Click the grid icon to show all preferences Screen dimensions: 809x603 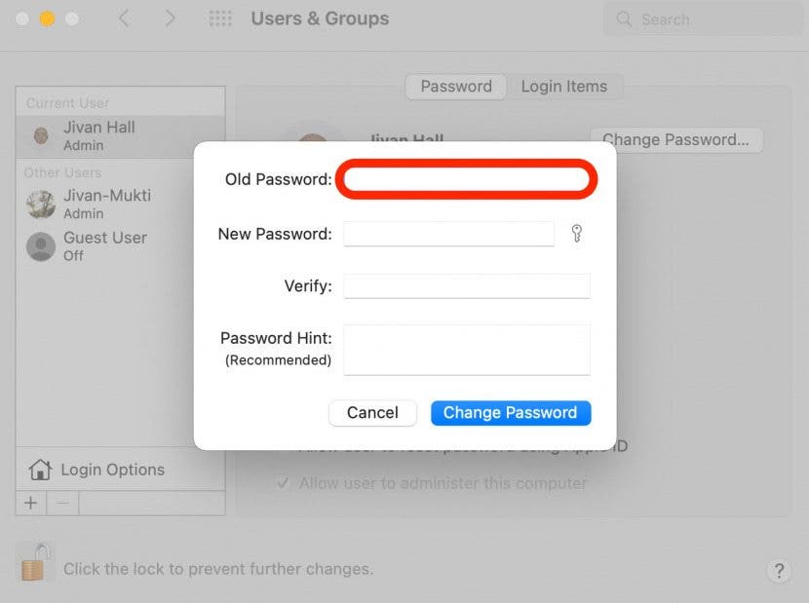(x=219, y=19)
